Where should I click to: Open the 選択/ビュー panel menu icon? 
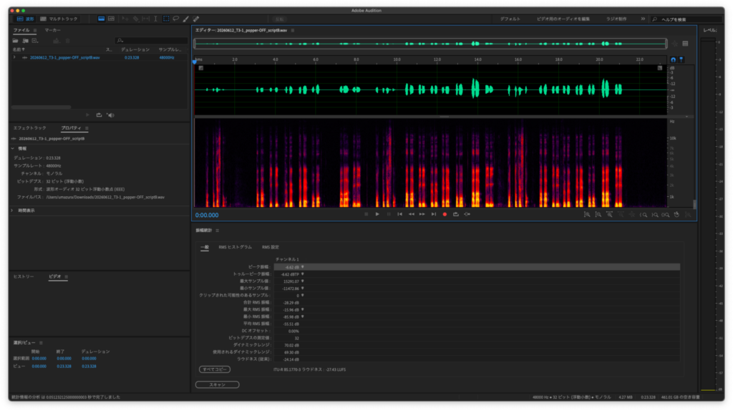41,343
